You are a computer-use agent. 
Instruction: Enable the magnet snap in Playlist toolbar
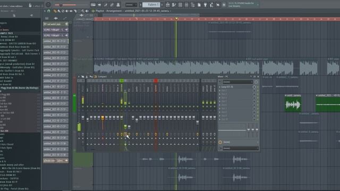click(x=49, y=11)
